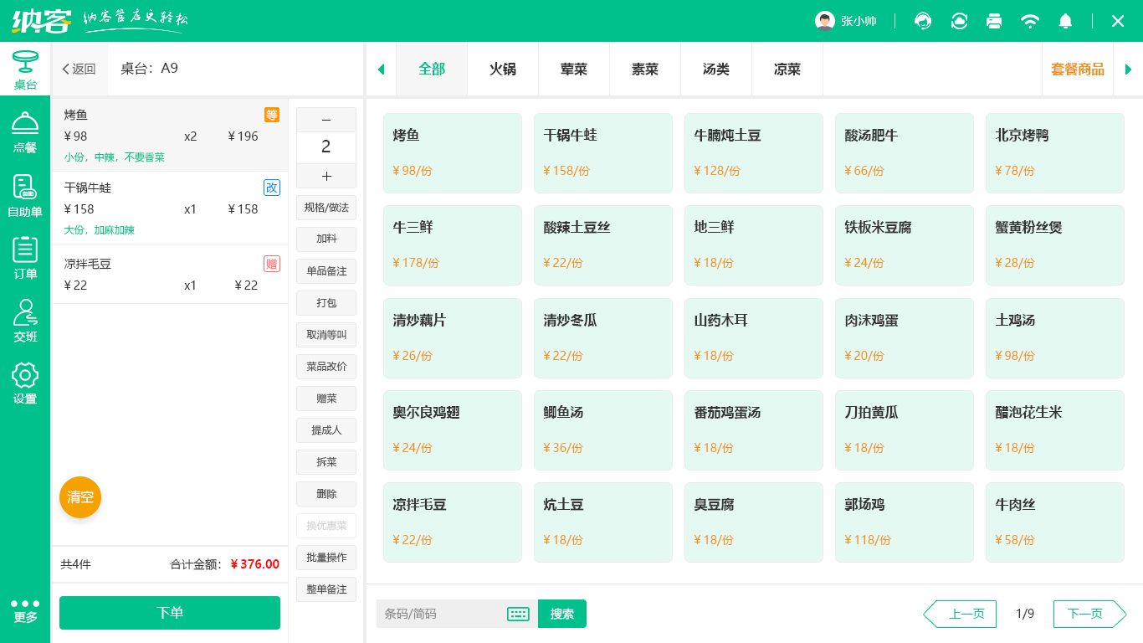Open the on-screen keyboard icon in search bar
Image resolution: width=1143 pixels, height=643 pixels.
[517, 614]
